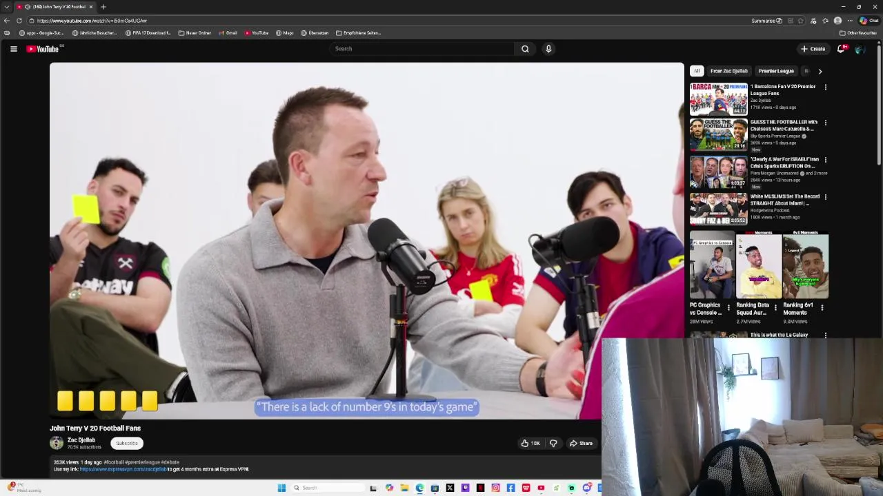This screenshot has height=496, width=883.
Task: Open Twitch from taskbar
Action: click(x=465, y=488)
